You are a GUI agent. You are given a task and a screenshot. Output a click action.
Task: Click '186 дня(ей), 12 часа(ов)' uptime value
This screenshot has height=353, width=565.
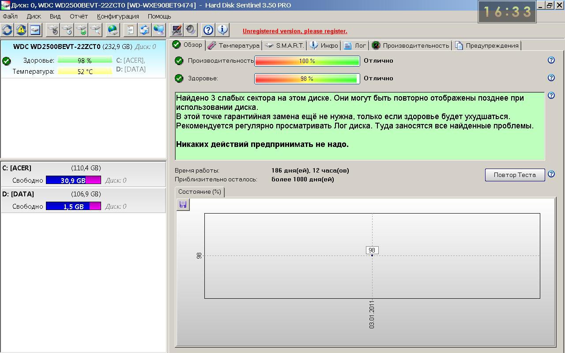pos(310,170)
